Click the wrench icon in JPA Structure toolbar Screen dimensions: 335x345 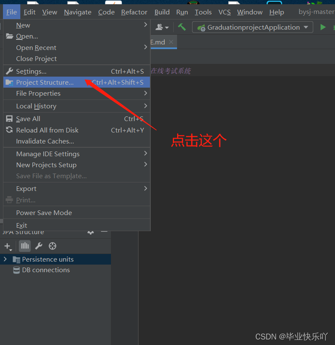pos(39,246)
